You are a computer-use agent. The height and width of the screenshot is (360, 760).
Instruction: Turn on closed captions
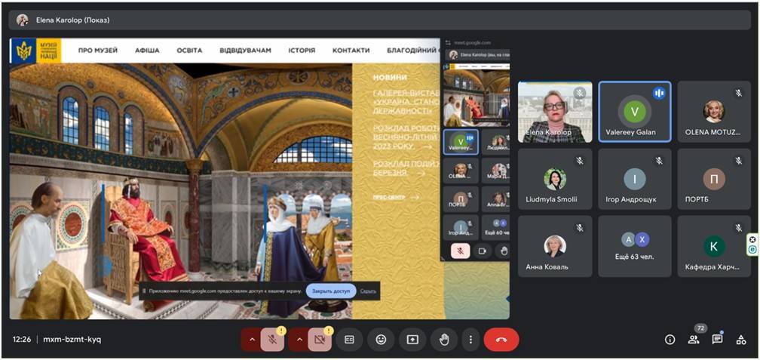click(349, 340)
